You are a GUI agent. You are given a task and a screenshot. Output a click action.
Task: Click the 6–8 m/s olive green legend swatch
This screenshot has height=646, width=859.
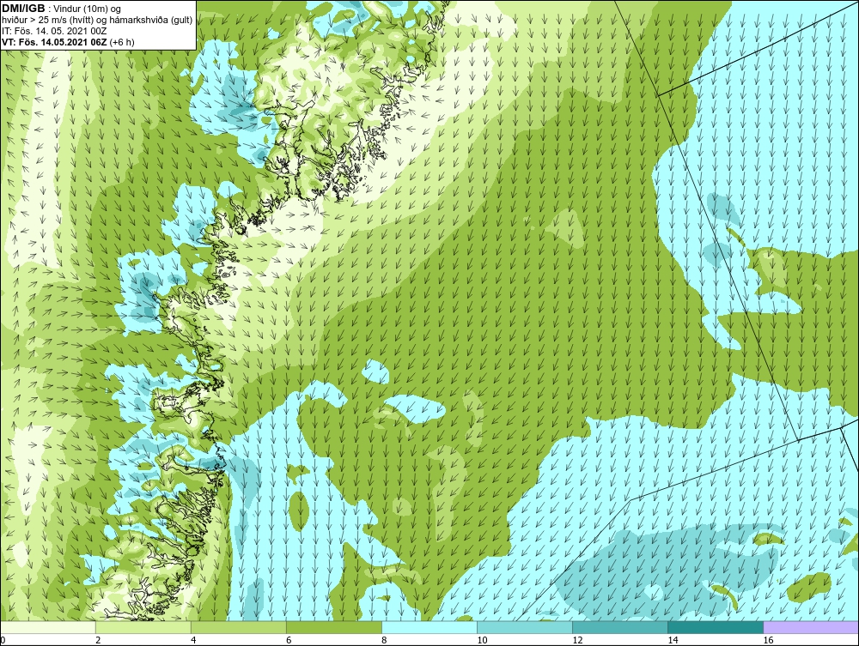(334, 627)
